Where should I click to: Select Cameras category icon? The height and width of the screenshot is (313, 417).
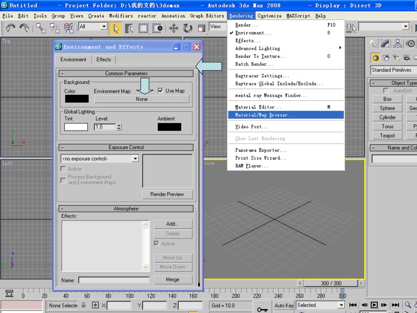click(x=407, y=58)
